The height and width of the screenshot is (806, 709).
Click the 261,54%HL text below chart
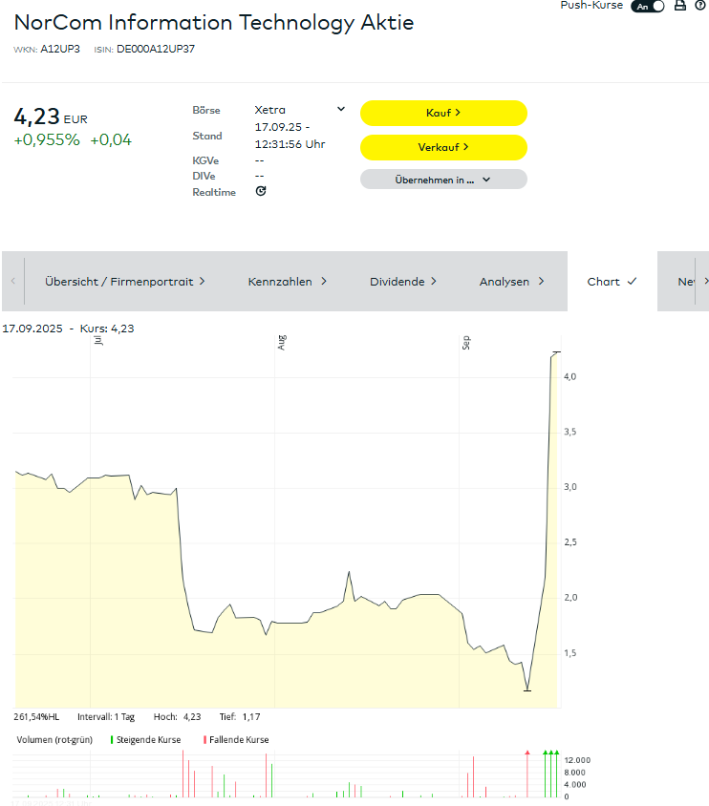(x=36, y=717)
